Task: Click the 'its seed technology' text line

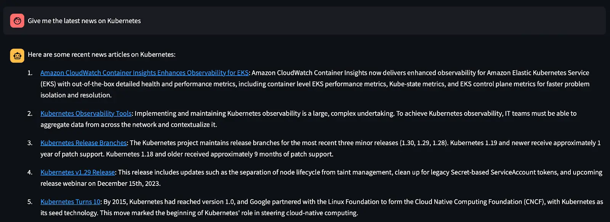Action: tap(199, 213)
